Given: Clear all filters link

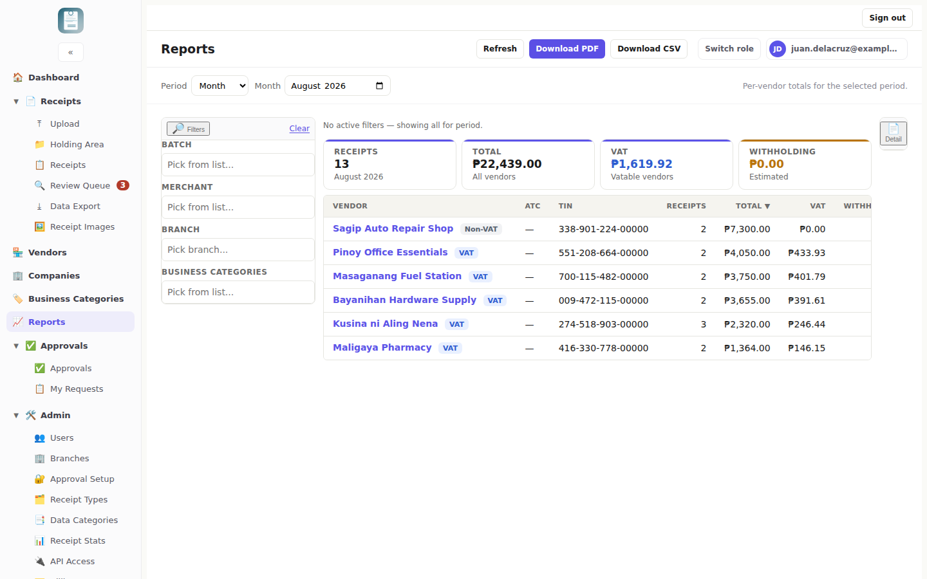Looking at the screenshot, I should point(299,129).
